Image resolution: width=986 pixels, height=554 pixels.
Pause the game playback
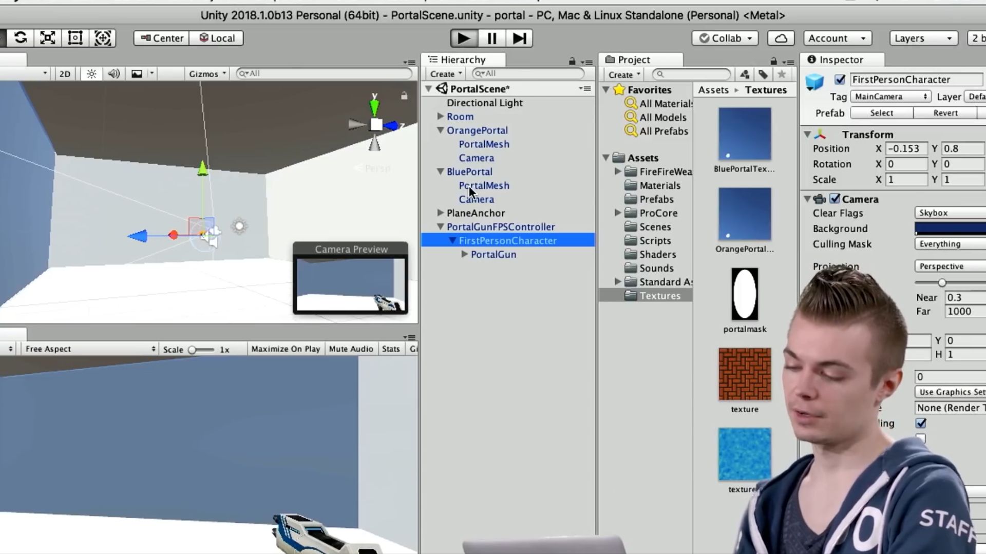click(x=492, y=38)
